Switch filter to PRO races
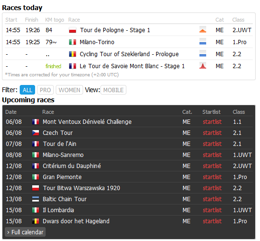Screen dimensions: 260x241 tap(45, 90)
